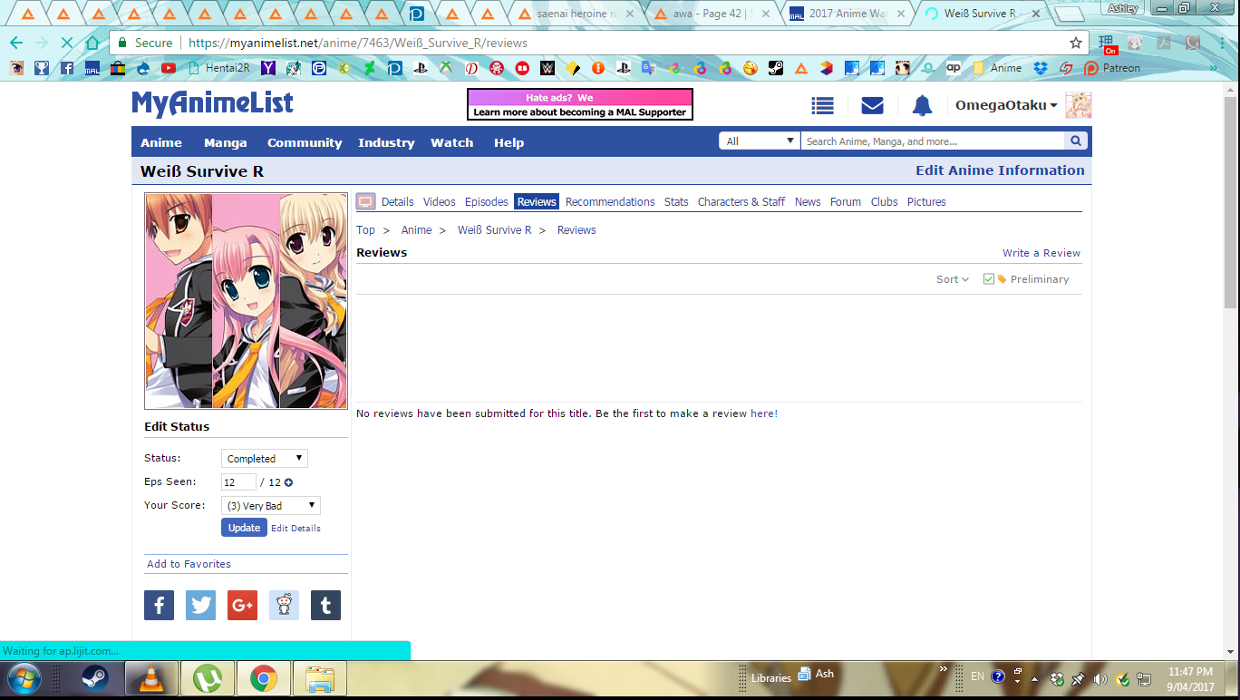Open the Facebook bookmark in bookmarks bar
1240x700 pixels.
(67, 68)
